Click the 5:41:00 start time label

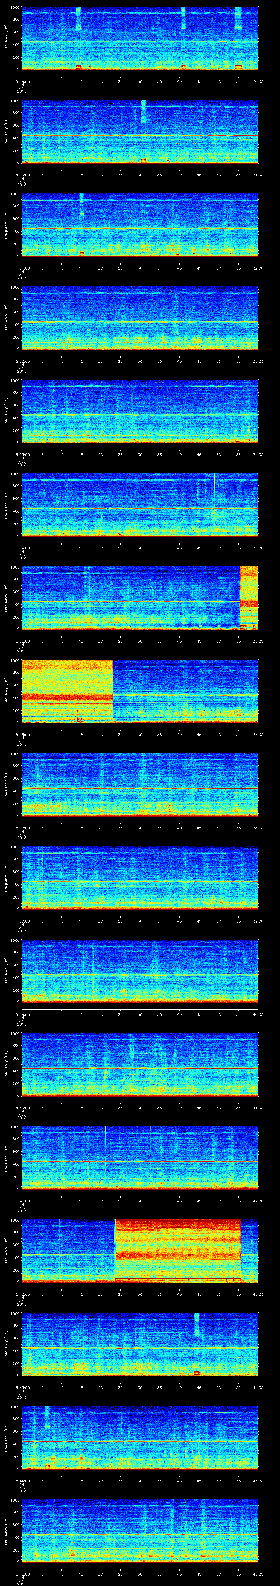point(22,1201)
